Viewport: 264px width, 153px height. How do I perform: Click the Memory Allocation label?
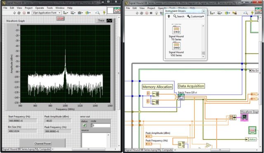[157, 87]
